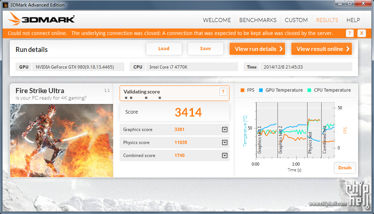Open the Benchmarks tab

[258, 20]
